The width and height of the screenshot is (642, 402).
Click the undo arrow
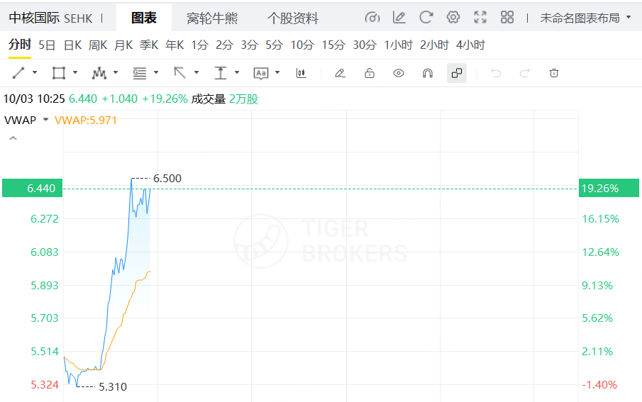coord(496,73)
